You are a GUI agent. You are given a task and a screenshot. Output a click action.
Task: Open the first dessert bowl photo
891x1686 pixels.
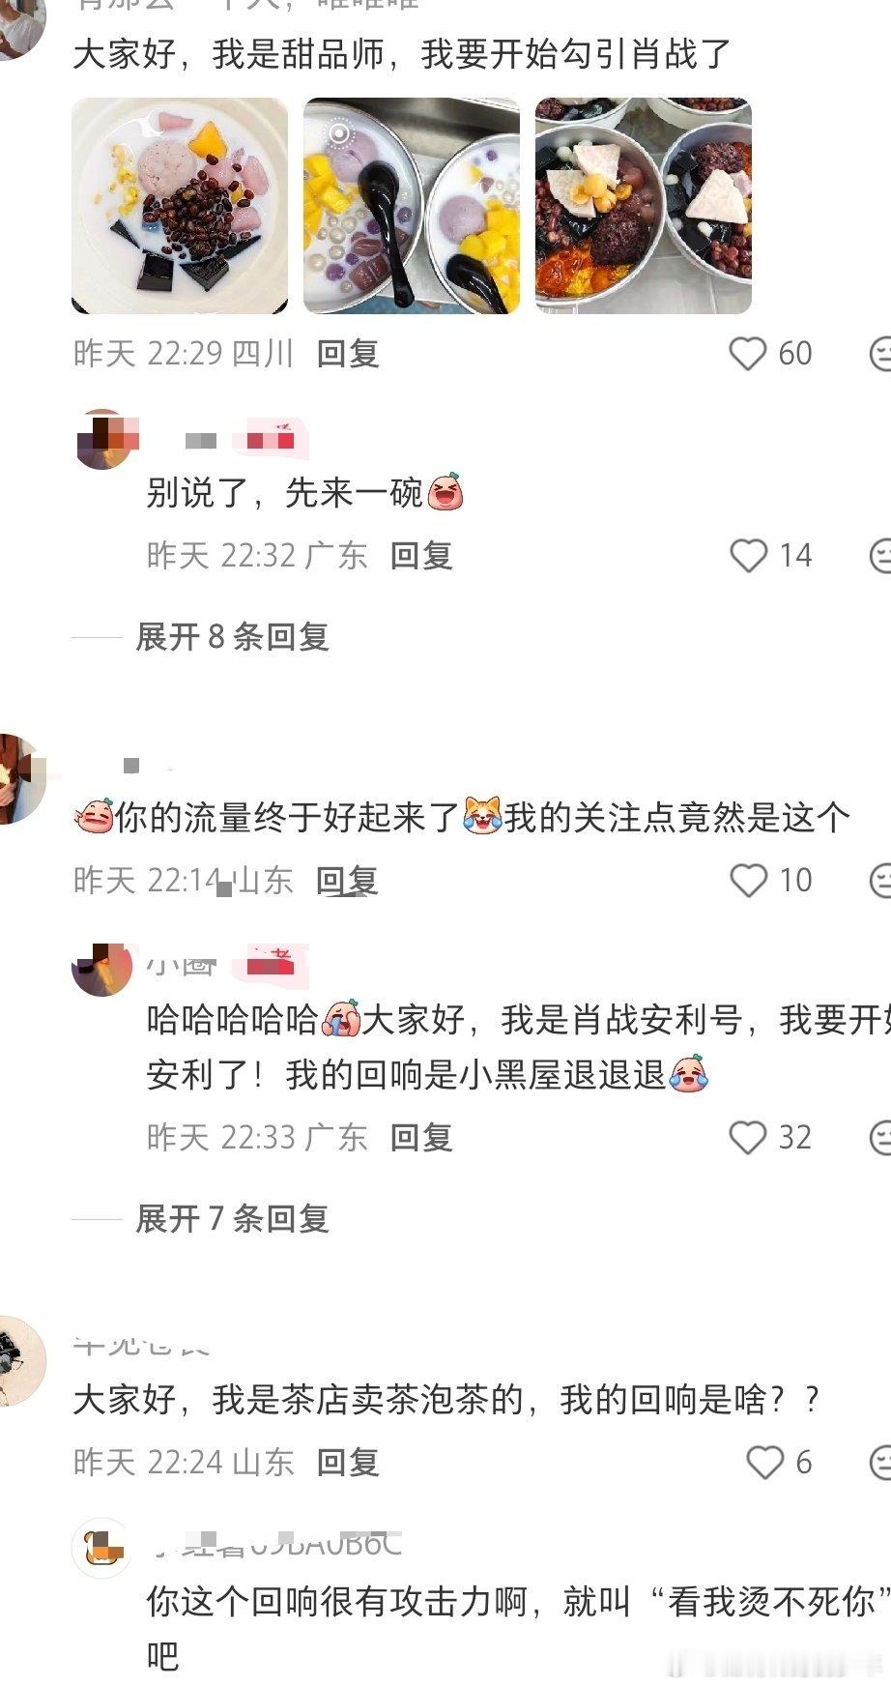pyautogui.click(x=180, y=206)
